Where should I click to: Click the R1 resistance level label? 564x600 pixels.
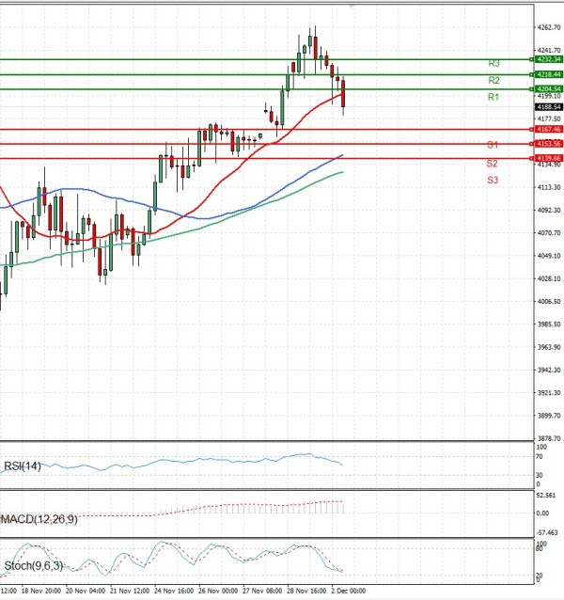click(x=493, y=97)
